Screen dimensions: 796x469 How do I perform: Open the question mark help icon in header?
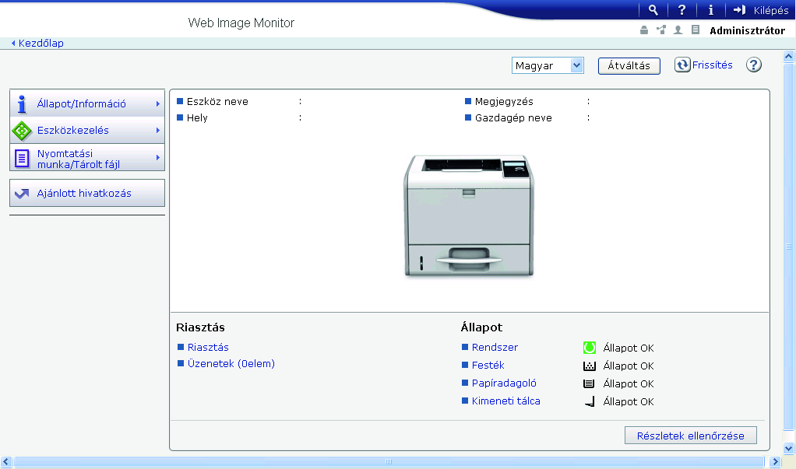click(x=682, y=10)
